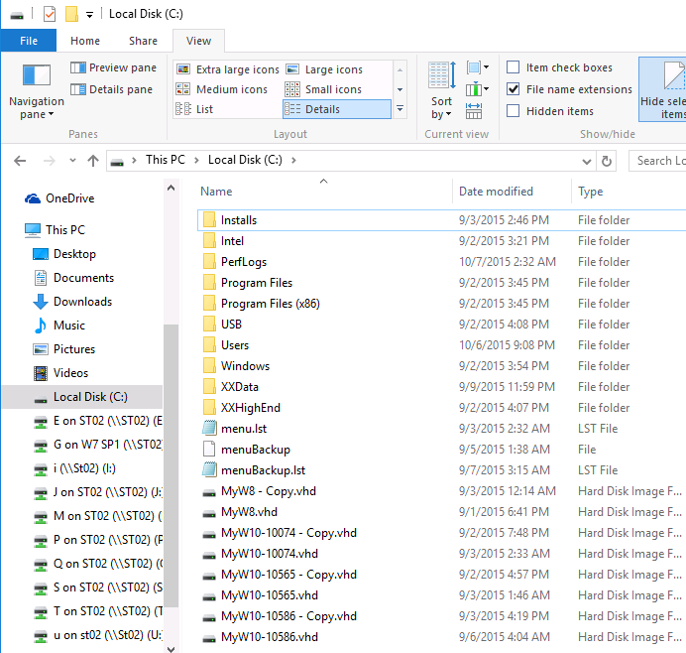Enable Hidden items checkbox

(513, 111)
